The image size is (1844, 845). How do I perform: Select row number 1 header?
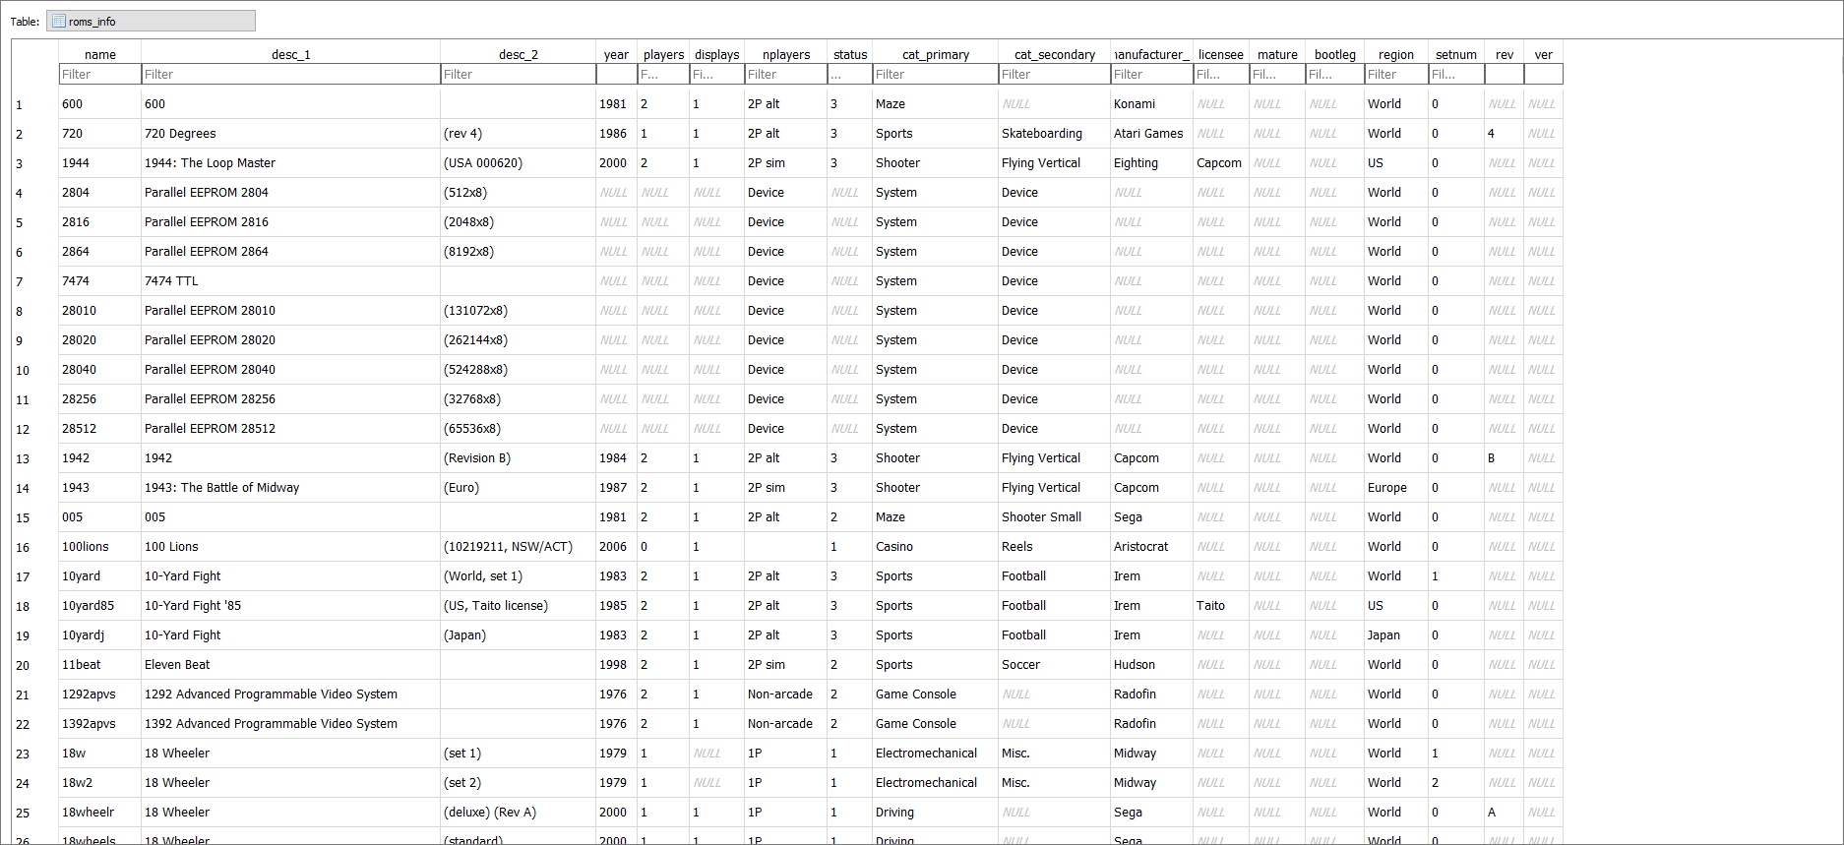click(x=34, y=104)
